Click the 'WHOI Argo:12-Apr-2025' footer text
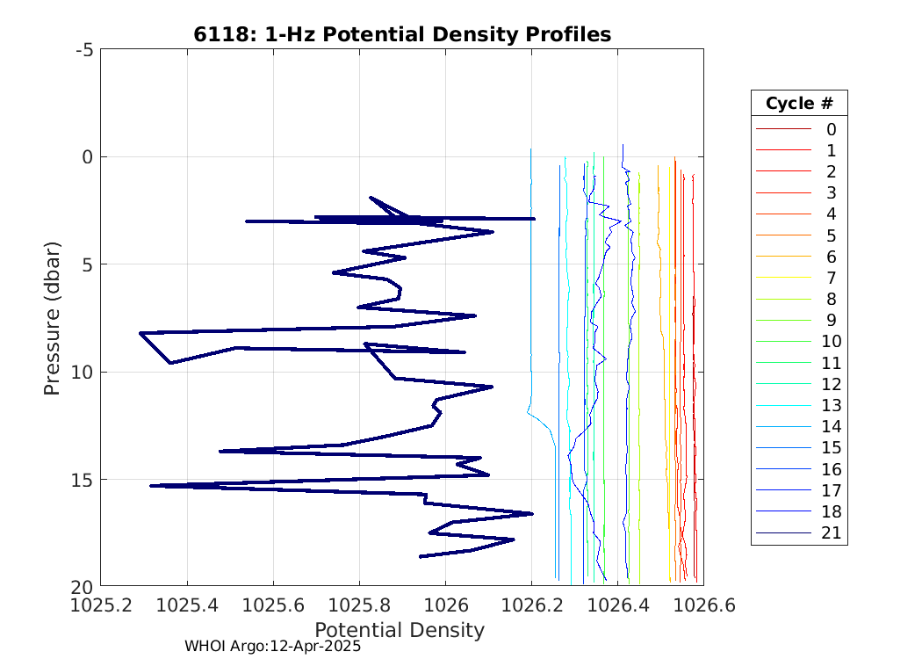Screen dimensions: 922x659 [x=273, y=646]
